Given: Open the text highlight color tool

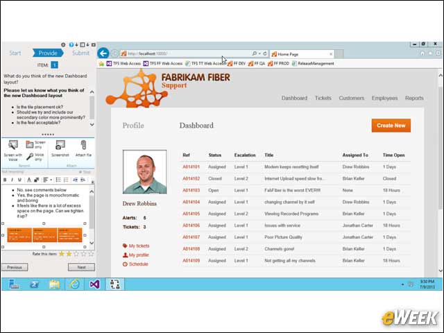Looking at the screenshot, I should click(37, 180).
